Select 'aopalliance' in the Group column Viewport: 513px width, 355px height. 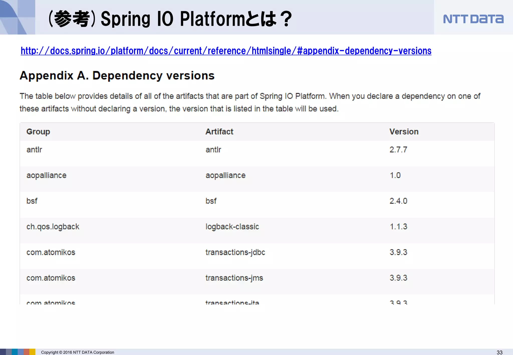[46, 175]
